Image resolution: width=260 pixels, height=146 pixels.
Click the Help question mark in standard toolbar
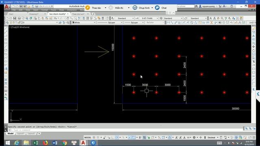tap(107, 18)
